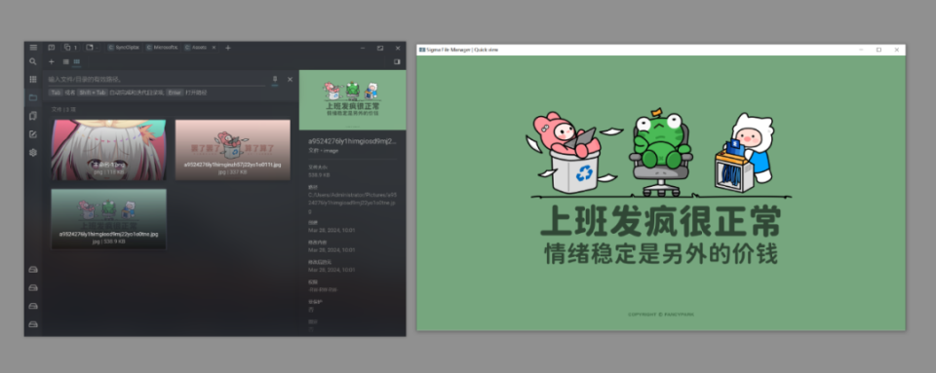
Task: Open the hamburger menu in Sigma File Manager
Action: [33, 48]
